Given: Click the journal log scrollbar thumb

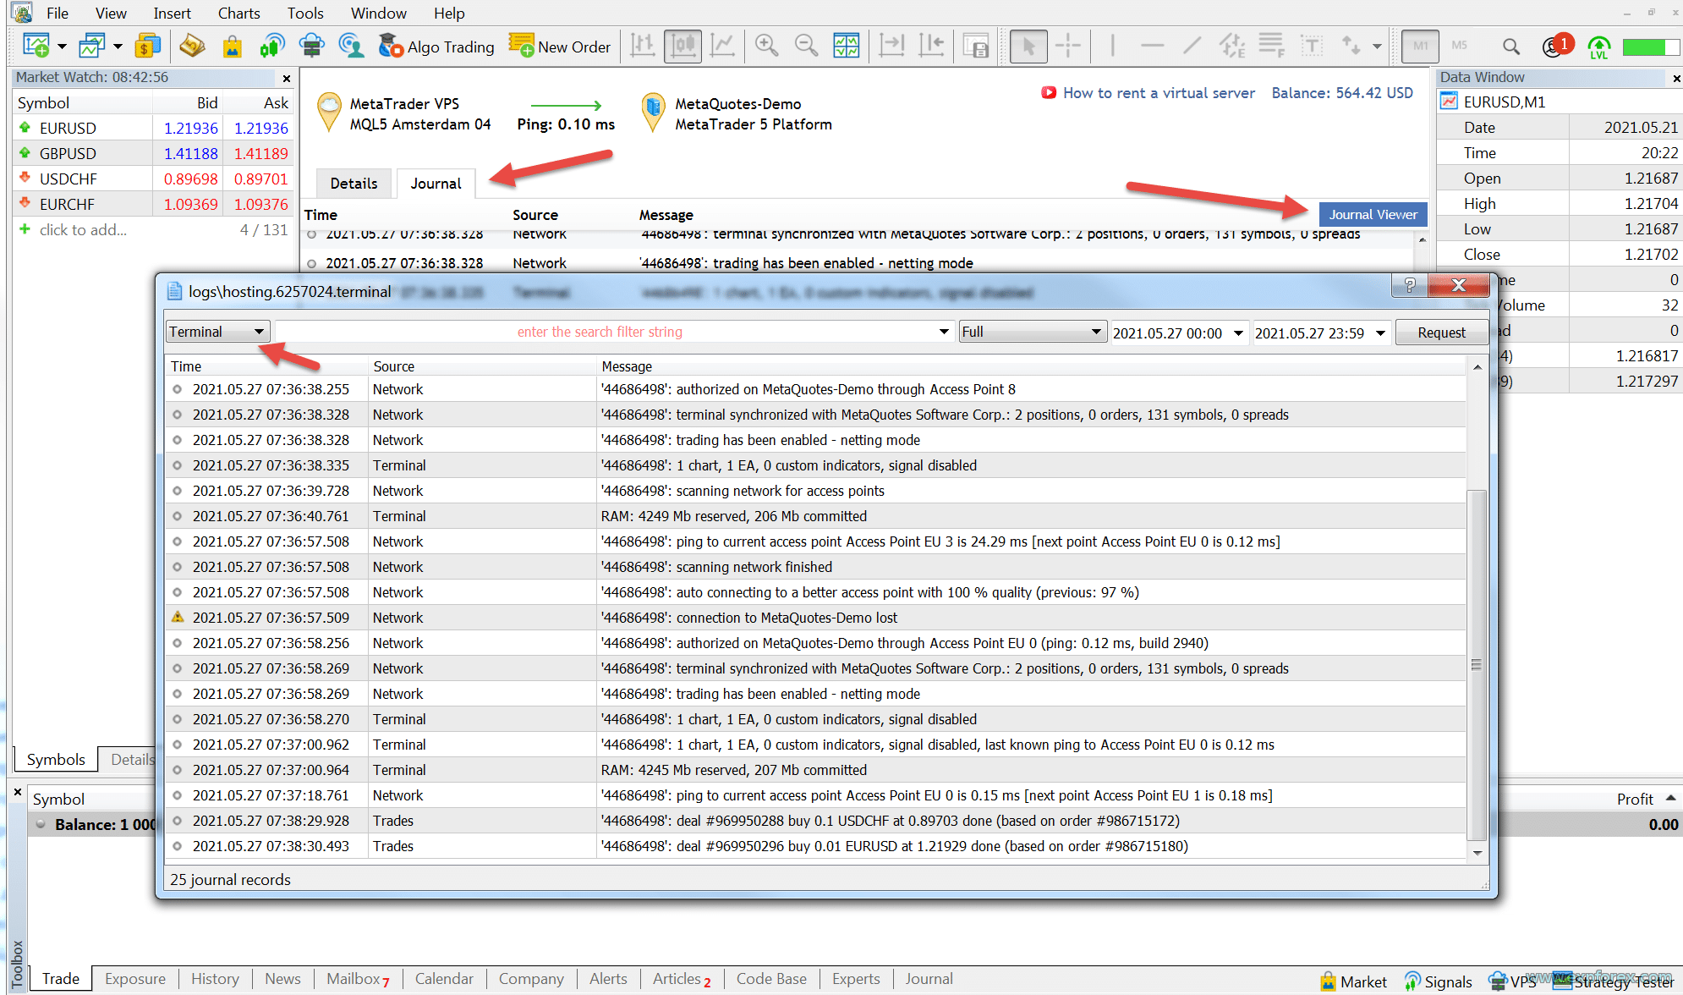Looking at the screenshot, I should (1477, 664).
